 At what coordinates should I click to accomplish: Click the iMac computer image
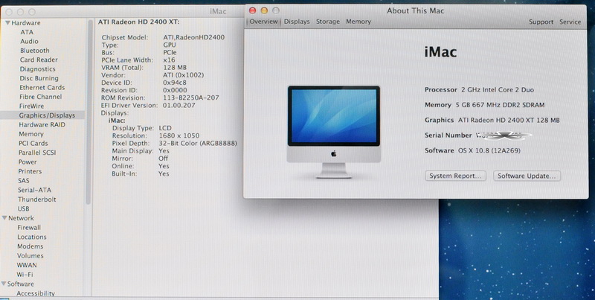[333, 132]
